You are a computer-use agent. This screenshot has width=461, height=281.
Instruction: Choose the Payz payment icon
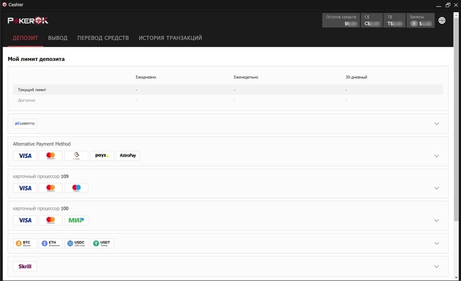tap(102, 156)
